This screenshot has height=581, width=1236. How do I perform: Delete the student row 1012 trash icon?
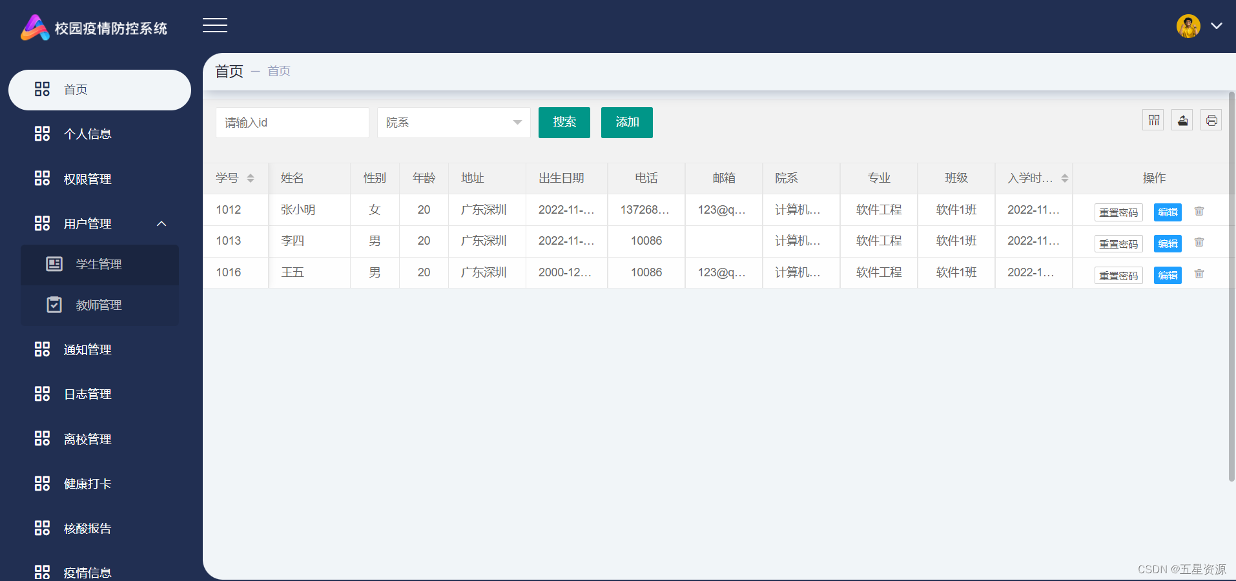[x=1199, y=211]
